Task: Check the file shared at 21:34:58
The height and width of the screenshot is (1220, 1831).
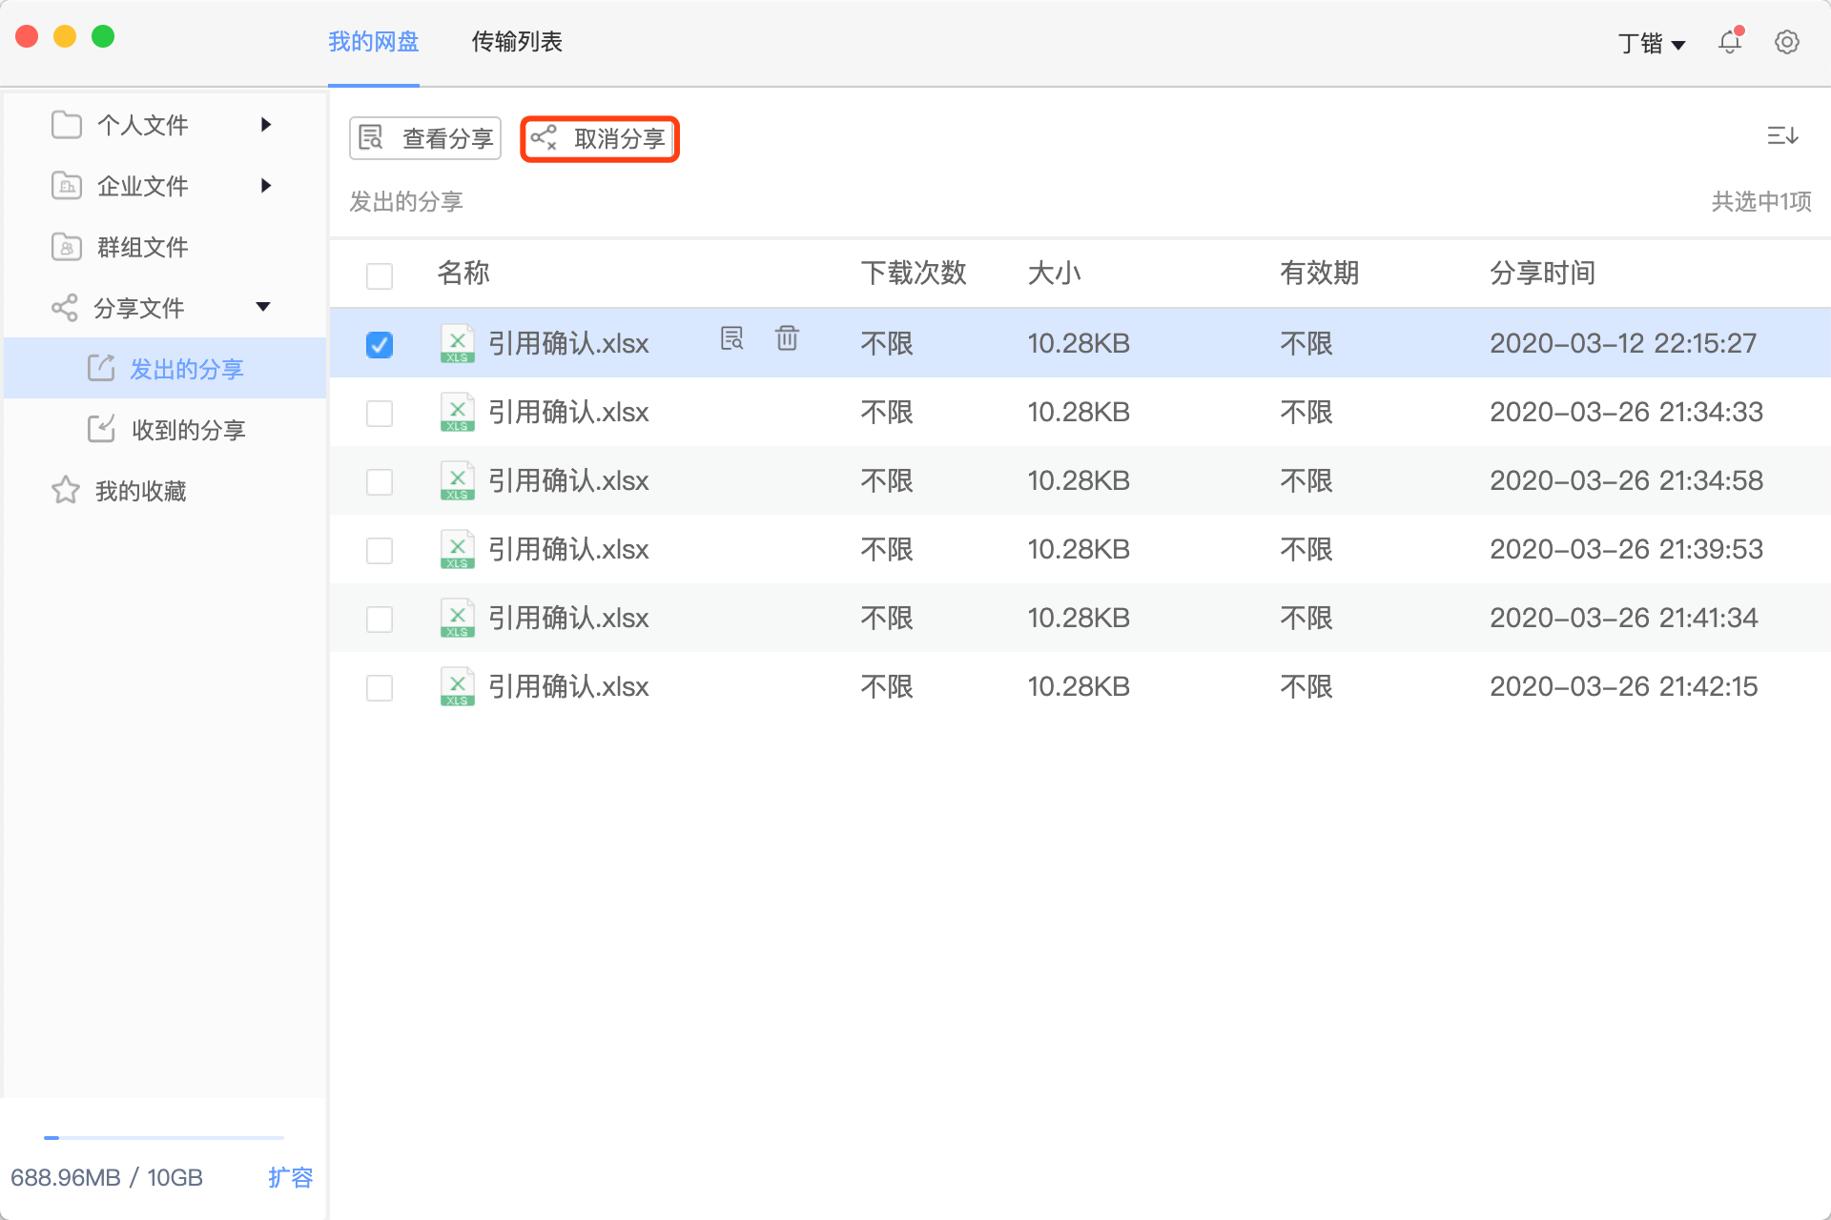Action: (380, 481)
